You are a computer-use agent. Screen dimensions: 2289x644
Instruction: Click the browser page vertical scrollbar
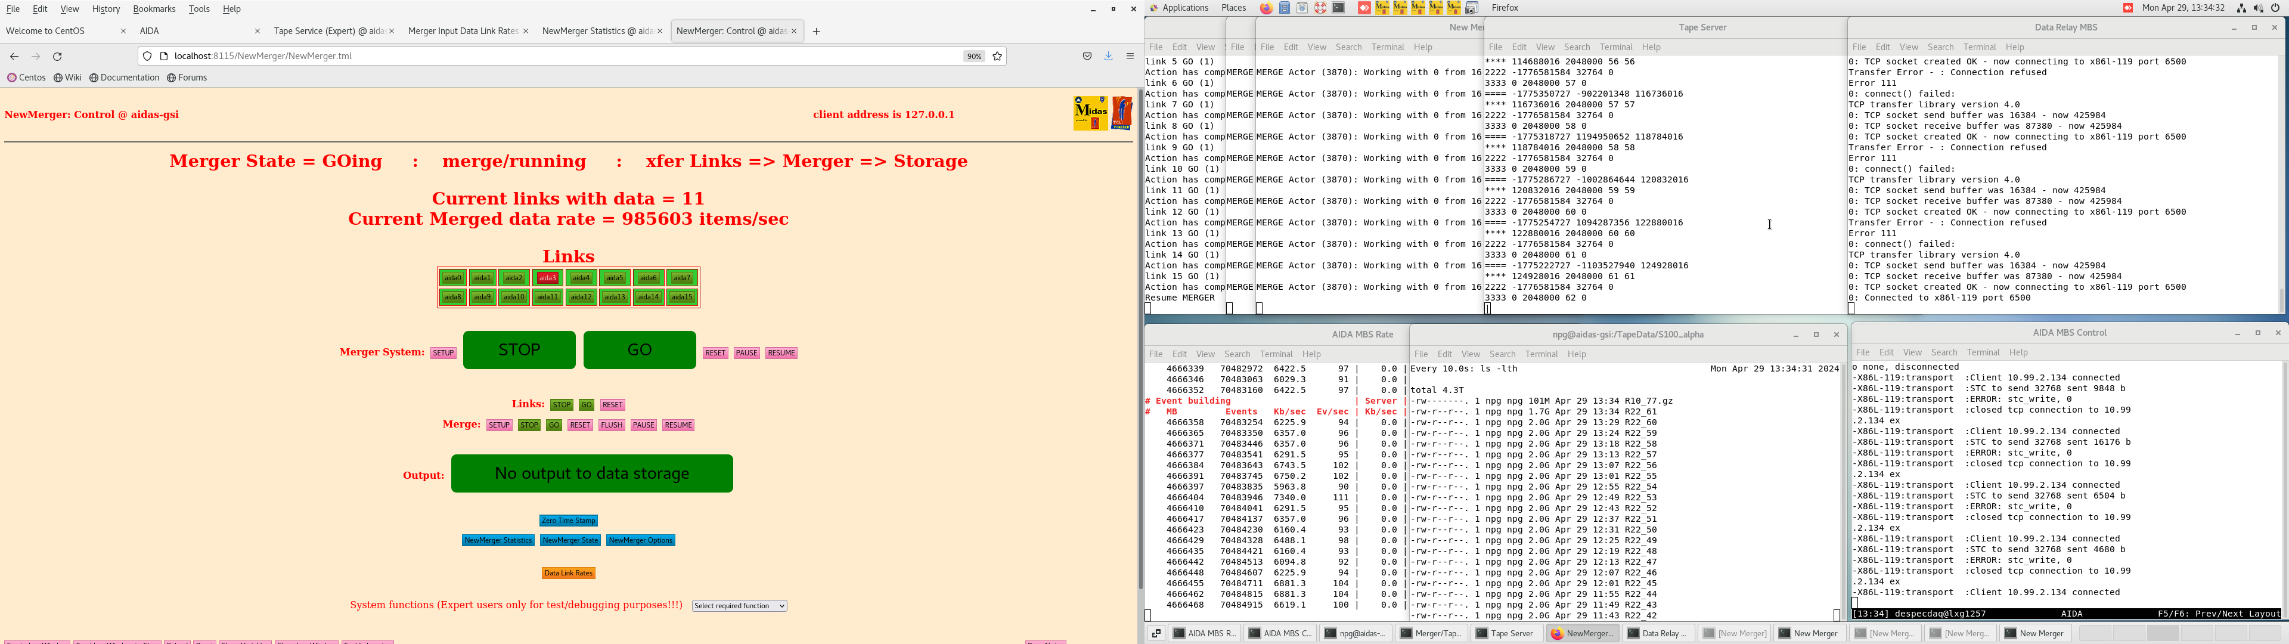pyautogui.click(x=1140, y=338)
